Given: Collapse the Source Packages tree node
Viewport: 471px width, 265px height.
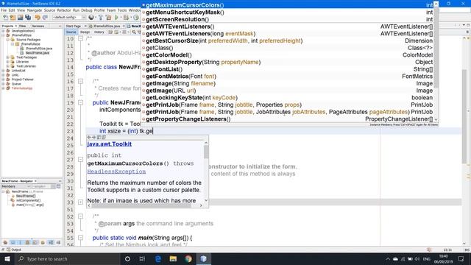Looking at the screenshot, I should 8,40.
